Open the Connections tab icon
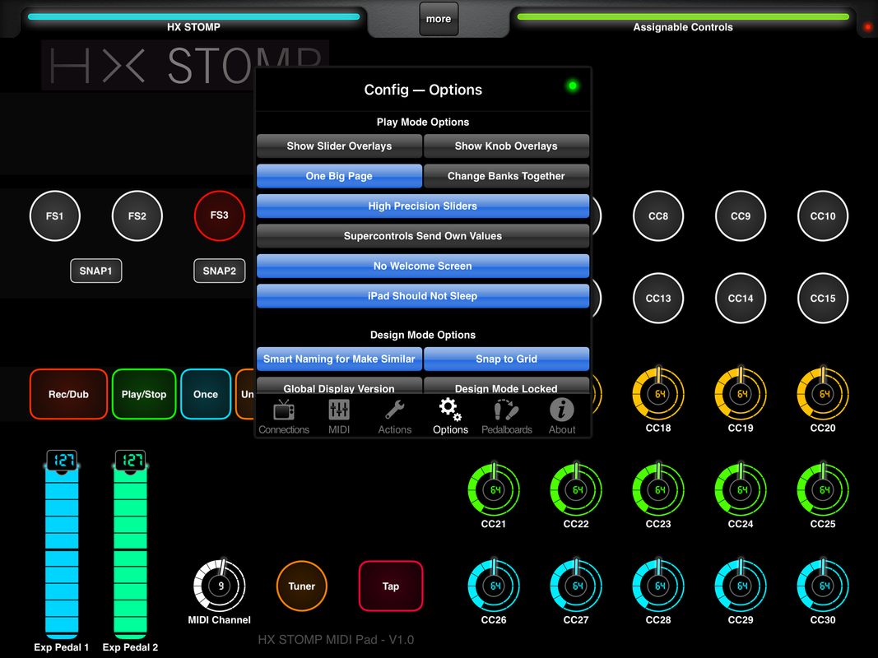Image resolution: width=878 pixels, height=658 pixels. click(284, 417)
